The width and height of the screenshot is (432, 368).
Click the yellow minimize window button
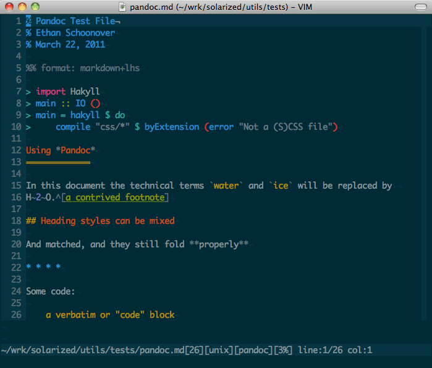[x=21, y=6]
